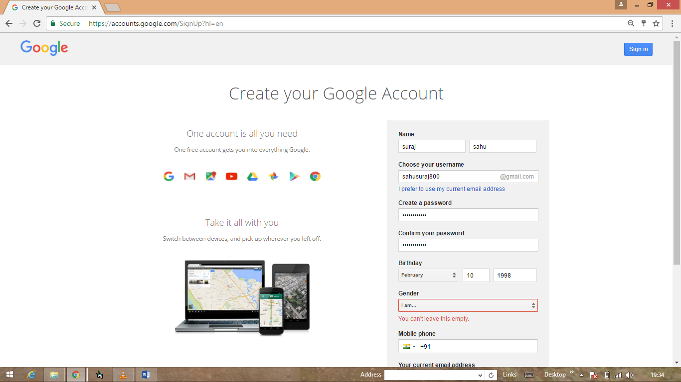The image size is (681, 382).
Task: Expand the Desktop toolbar chevron
Action: 572,372
